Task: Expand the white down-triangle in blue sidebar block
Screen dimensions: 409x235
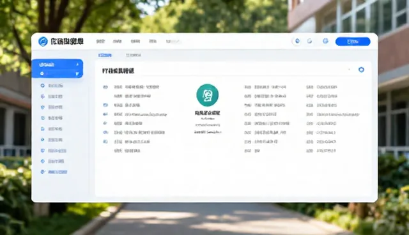Action: point(77,74)
